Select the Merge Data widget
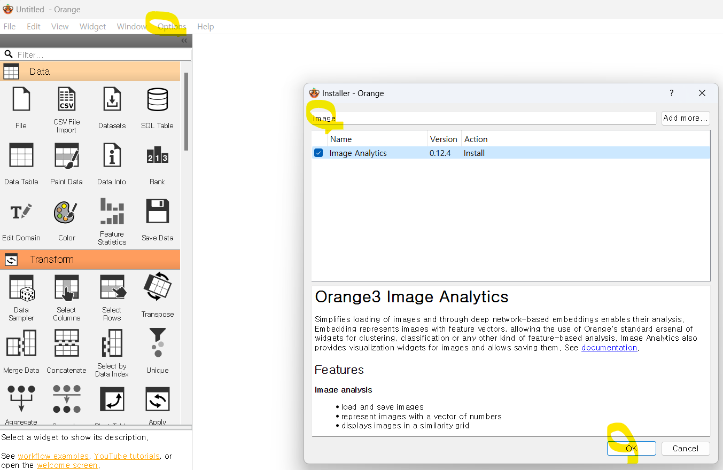Viewport: 723px width, 470px height. (21, 351)
